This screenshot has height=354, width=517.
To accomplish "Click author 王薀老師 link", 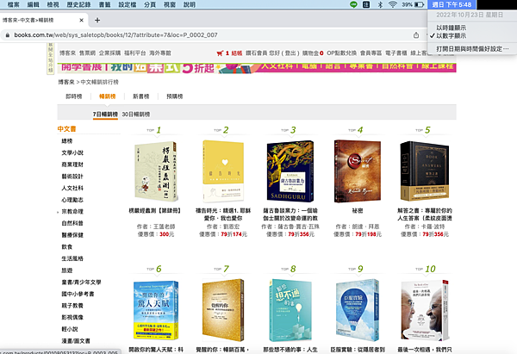I will 165,227.
